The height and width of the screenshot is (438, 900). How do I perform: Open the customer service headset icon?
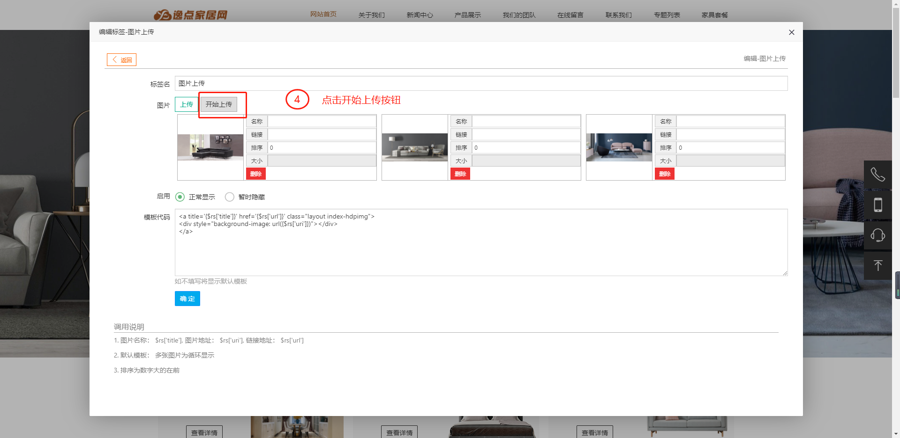(877, 235)
